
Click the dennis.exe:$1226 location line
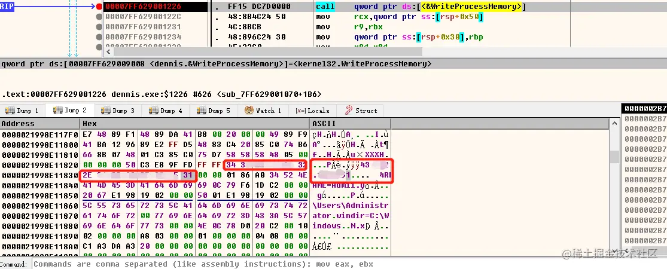(x=162, y=94)
